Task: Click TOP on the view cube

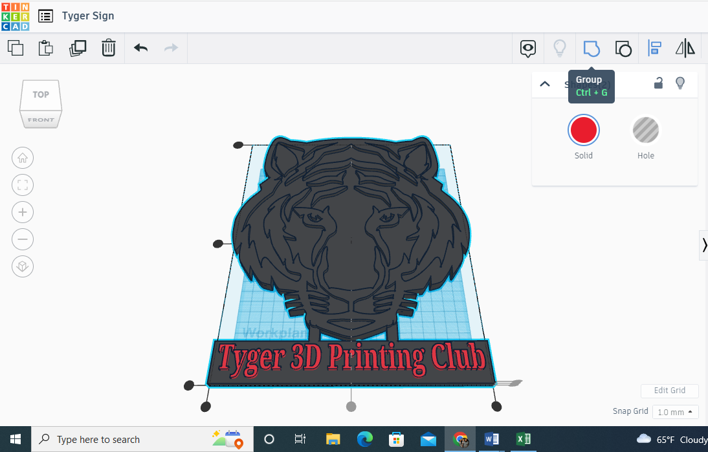Action: click(x=40, y=94)
